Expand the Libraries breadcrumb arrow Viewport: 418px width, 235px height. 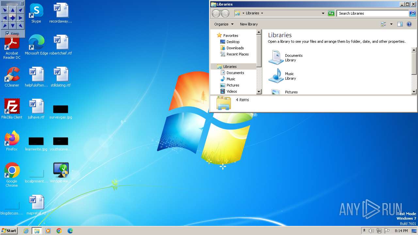pyautogui.click(x=262, y=13)
